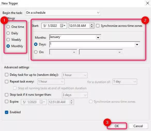Select the Monthly schedule option
Image resolution: width=151 pixels, height=131 pixels.
(x=8, y=46)
